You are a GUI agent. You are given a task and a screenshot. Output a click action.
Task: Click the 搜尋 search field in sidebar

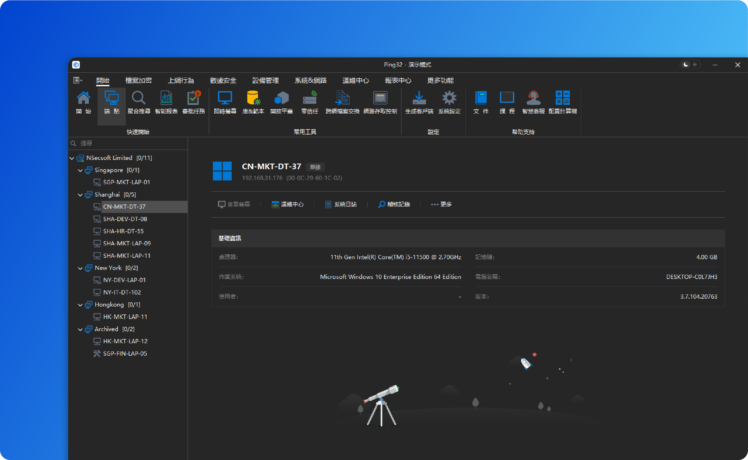pyautogui.click(x=128, y=143)
